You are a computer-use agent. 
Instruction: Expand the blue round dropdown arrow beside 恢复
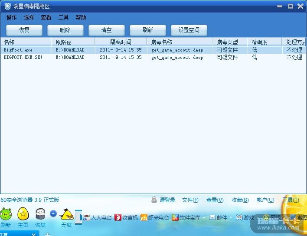tap(53, 213)
